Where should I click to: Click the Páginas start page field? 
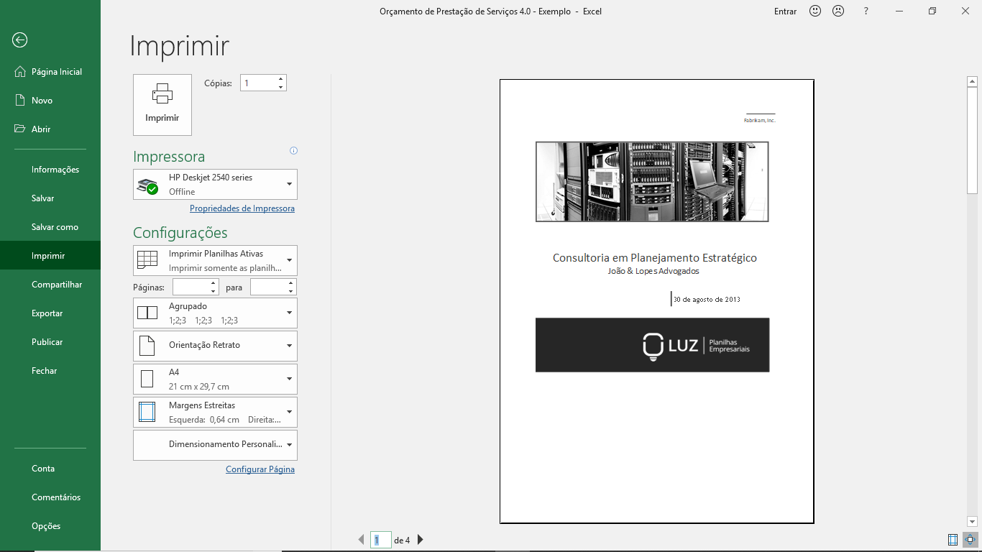(x=191, y=287)
